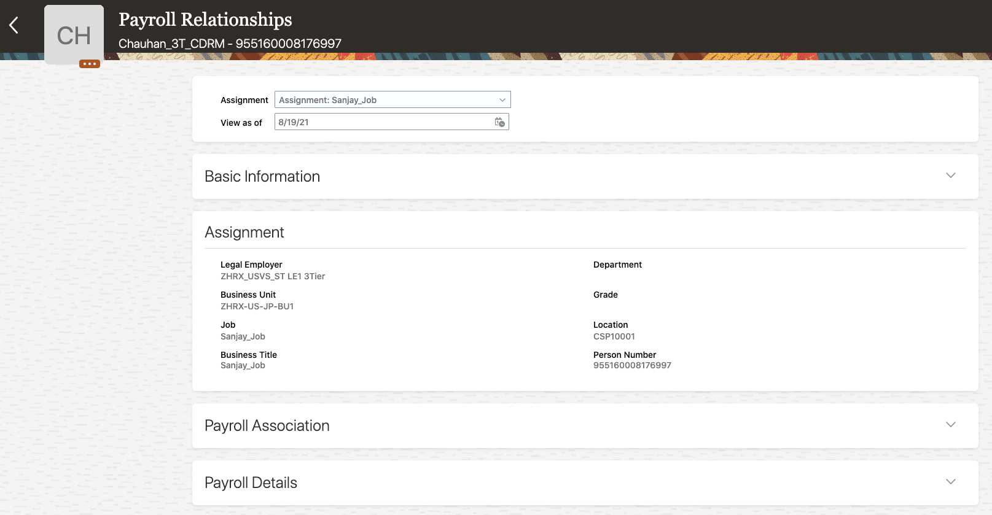This screenshot has width=992, height=515.
Task: Click the Payroll Relationships page title
Action: click(205, 20)
